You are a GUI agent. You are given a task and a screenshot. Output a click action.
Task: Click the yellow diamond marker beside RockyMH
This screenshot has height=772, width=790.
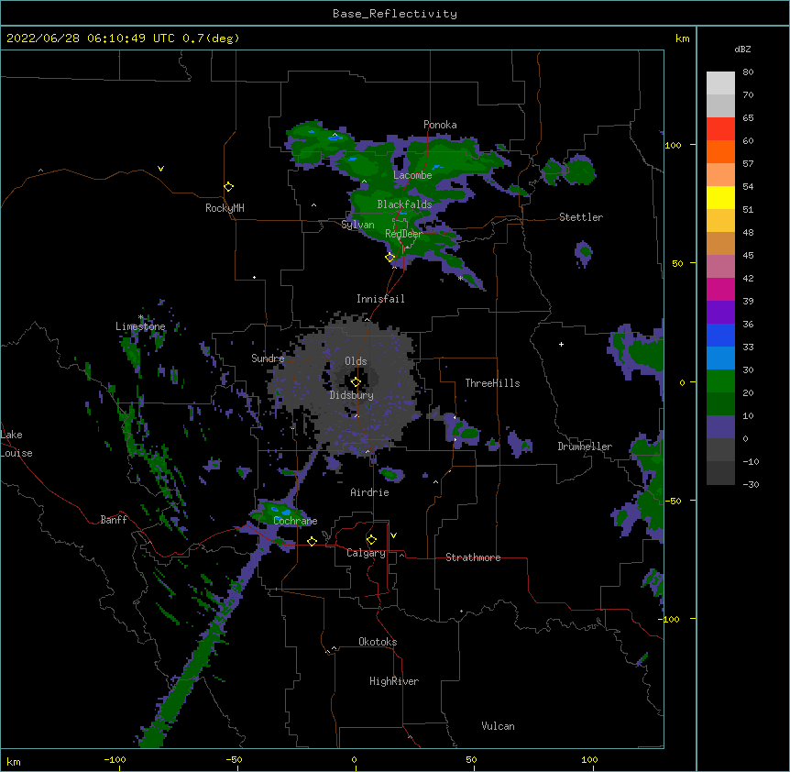click(x=229, y=187)
